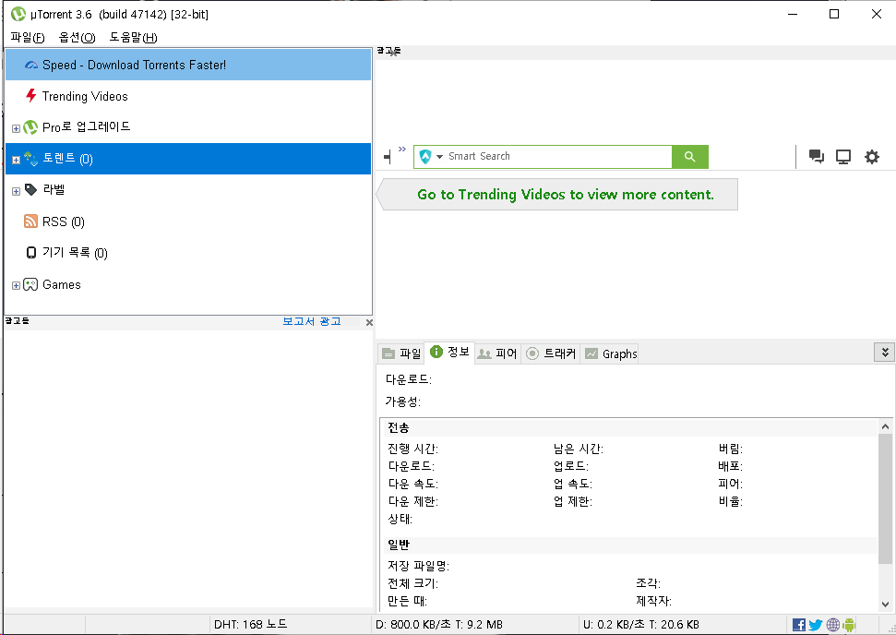Screen dimensions: 896x635
Task: Click info pane scrollbar down arrow
Action: 885,605
